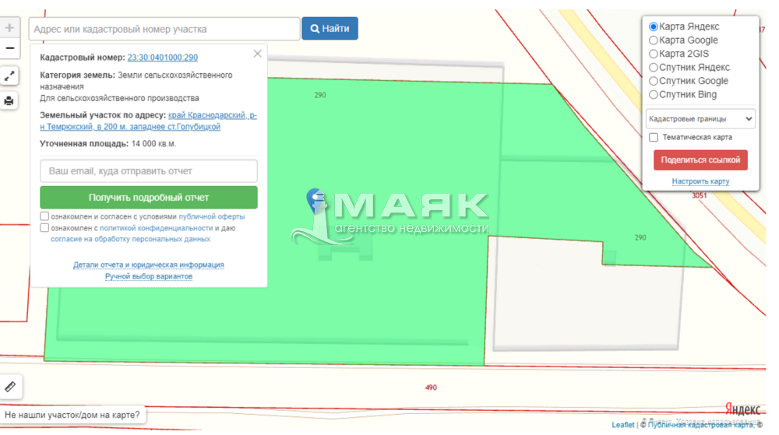
Task: Zoom in the map with plus button
Action: coord(9,28)
